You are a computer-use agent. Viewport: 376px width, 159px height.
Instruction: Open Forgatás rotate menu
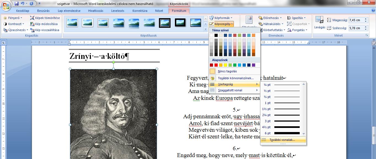point(297,30)
